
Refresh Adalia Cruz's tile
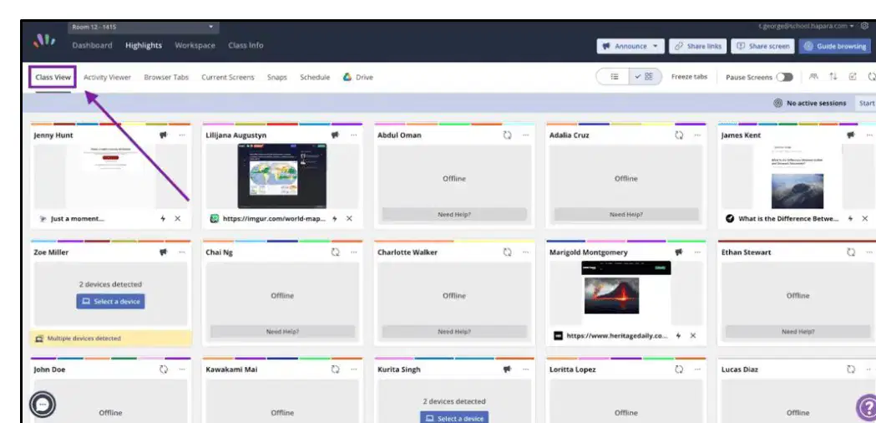pyautogui.click(x=679, y=135)
